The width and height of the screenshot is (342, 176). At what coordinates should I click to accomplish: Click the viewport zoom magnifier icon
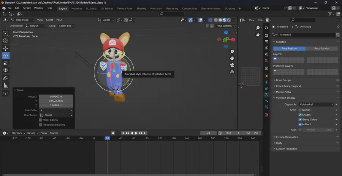pos(232,52)
